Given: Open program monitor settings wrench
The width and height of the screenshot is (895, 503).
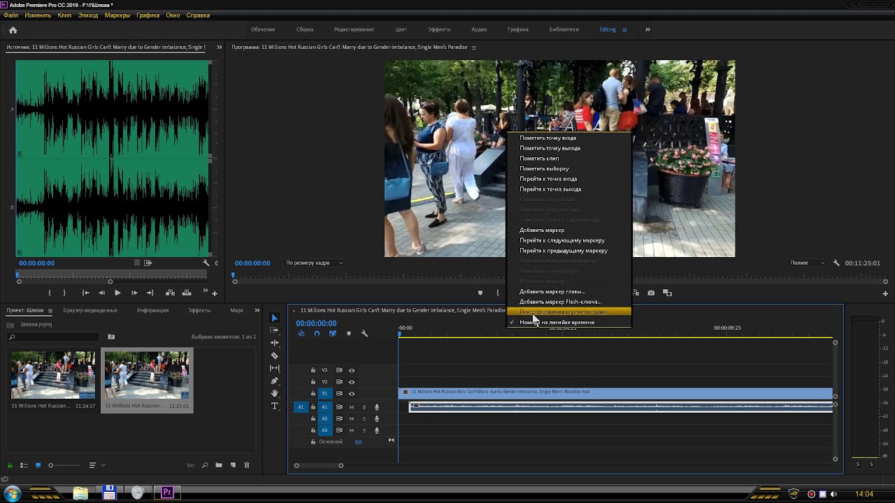Looking at the screenshot, I should click(x=836, y=263).
